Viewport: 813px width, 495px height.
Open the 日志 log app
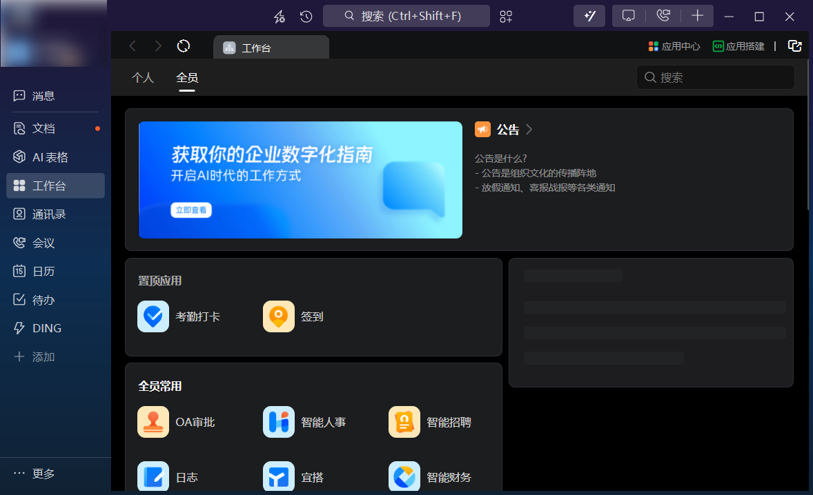[168, 477]
